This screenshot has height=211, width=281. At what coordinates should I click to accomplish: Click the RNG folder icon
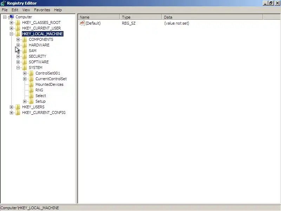(x=31, y=90)
